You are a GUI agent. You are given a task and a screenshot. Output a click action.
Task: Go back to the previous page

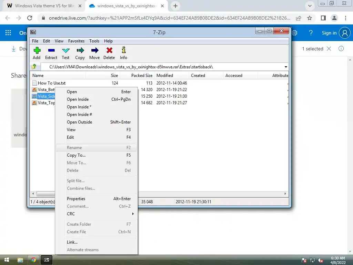(x=8, y=18)
